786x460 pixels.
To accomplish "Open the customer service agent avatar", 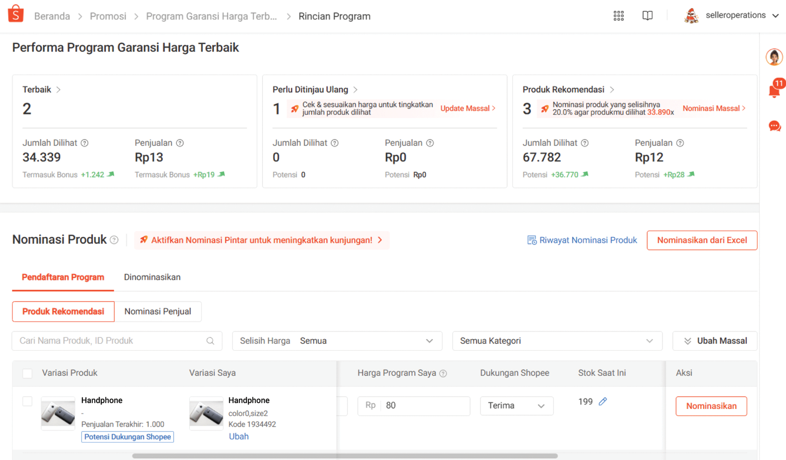I will 774,57.
